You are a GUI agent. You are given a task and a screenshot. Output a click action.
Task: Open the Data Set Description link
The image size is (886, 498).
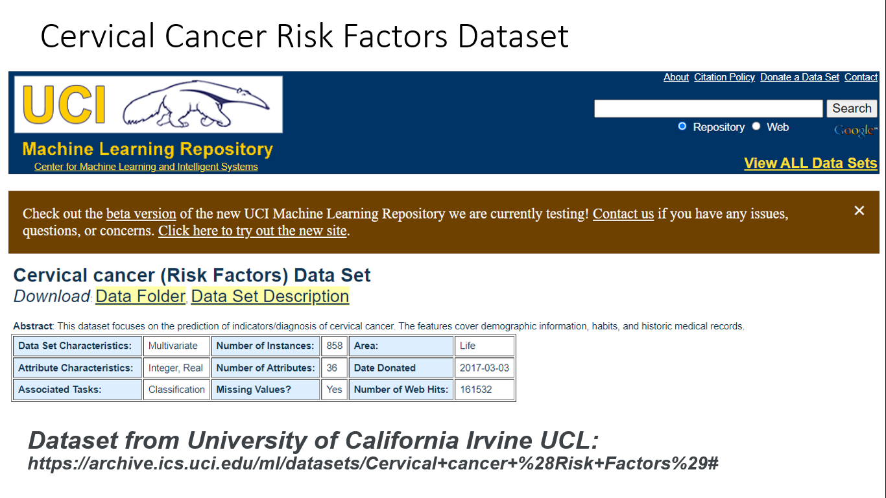click(270, 296)
